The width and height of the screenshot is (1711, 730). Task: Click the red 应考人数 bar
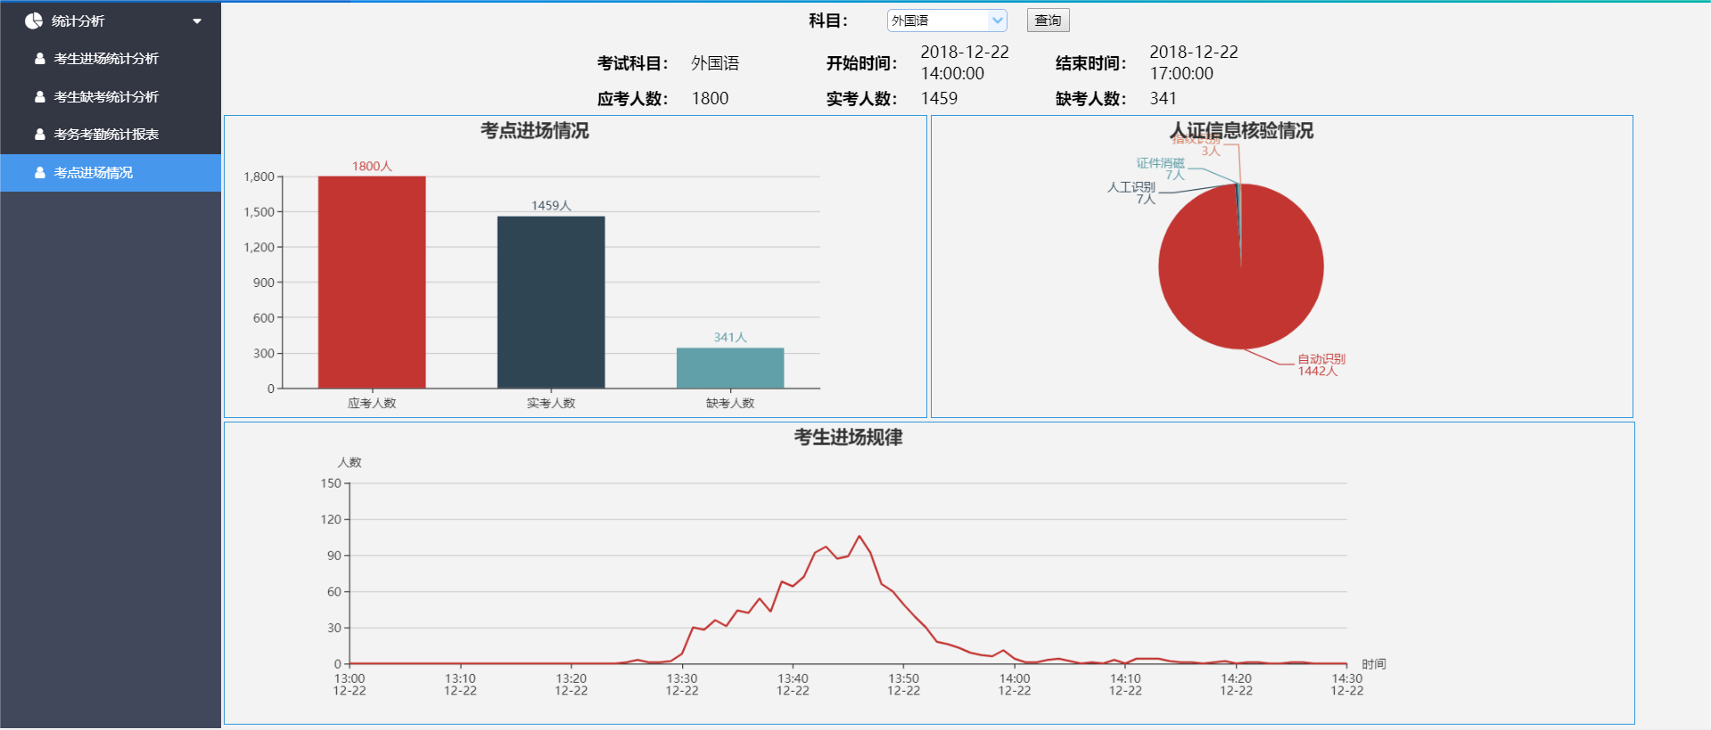372,283
